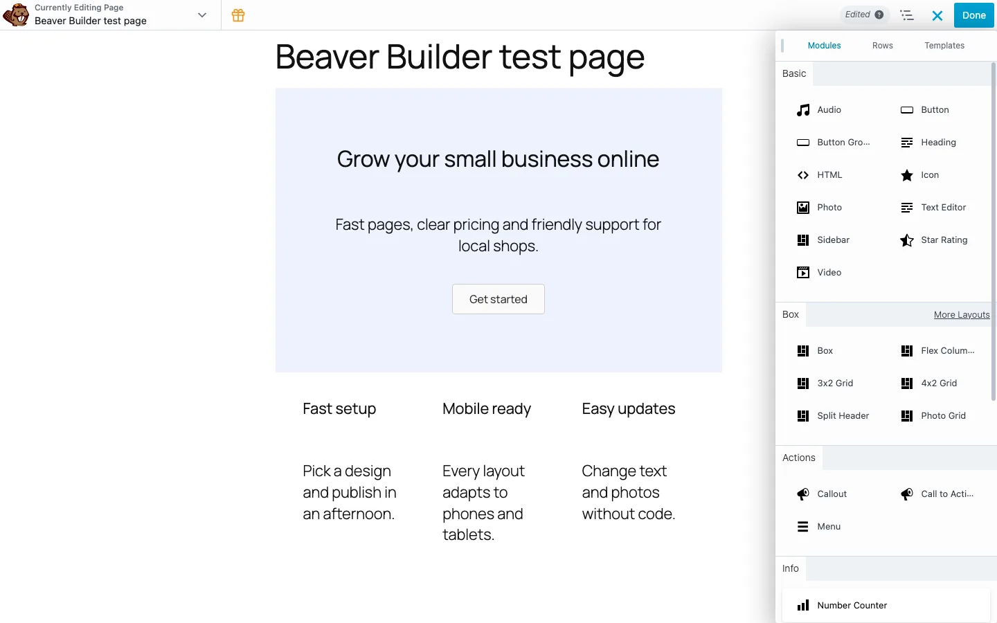Select the Grow your small business online heading
Viewport: 997px width, 623px height.
click(x=498, y=159)
